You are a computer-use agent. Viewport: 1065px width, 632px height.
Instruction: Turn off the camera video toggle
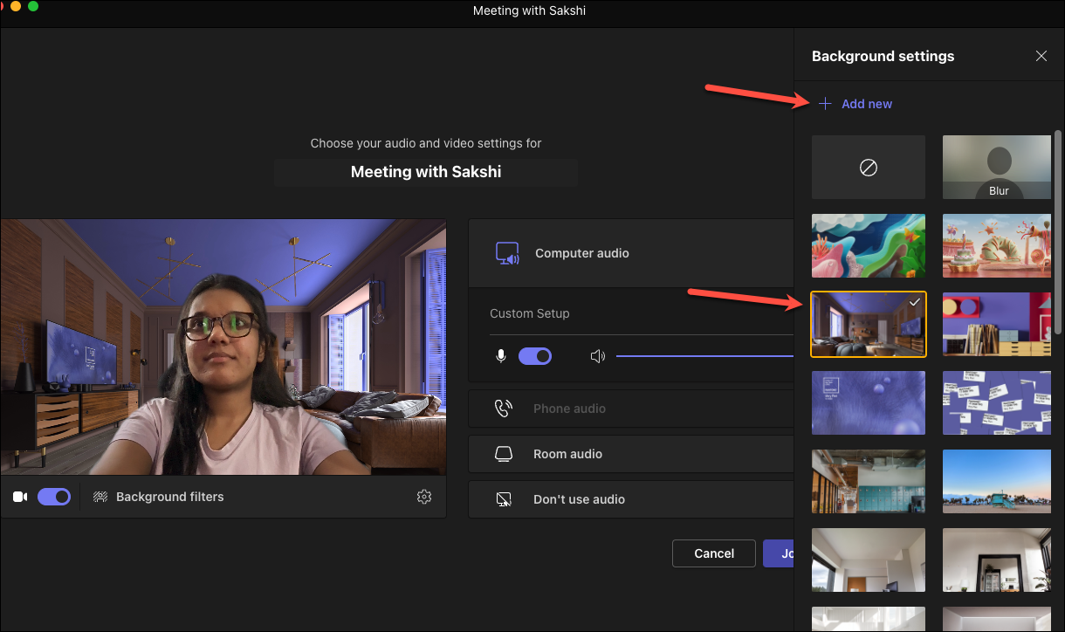[54, 497]
